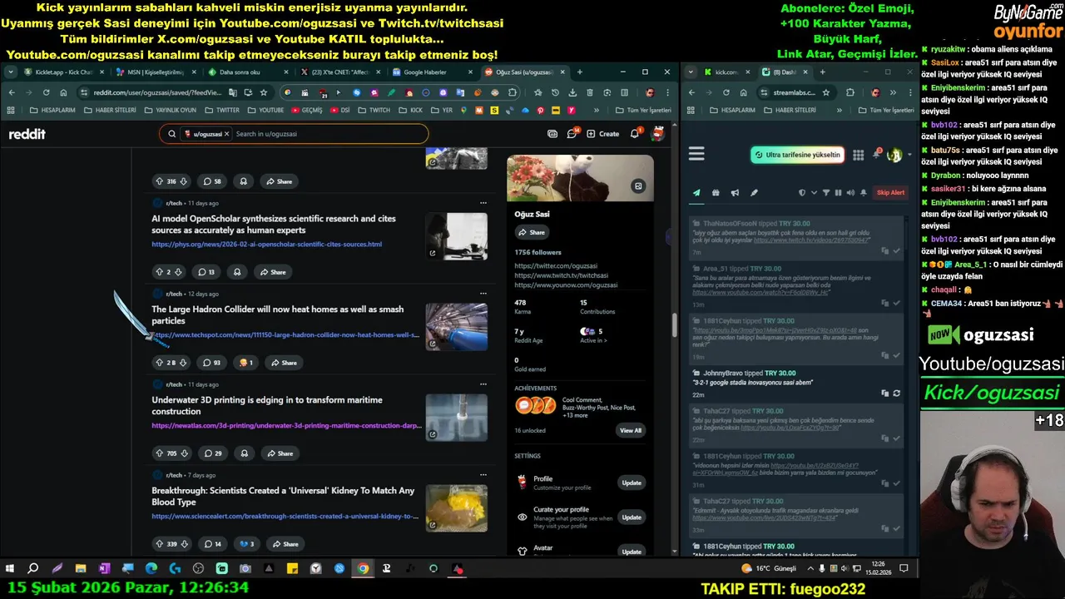Click banner image edit icon on profile
Viewport: 1065px width, 599px height.
pos(638,186)
